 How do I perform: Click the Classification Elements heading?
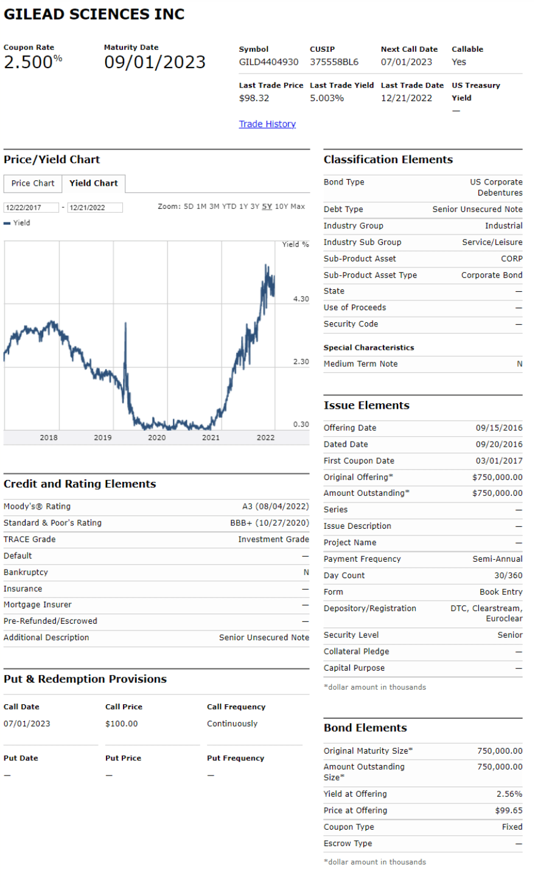coord(388,160)
